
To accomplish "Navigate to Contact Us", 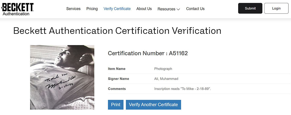I will pyautogui.click(x=195, y=9).
